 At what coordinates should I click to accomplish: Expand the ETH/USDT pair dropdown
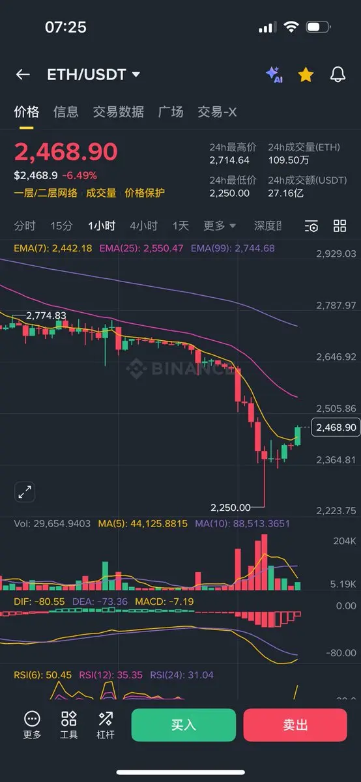tap(94, 74)
